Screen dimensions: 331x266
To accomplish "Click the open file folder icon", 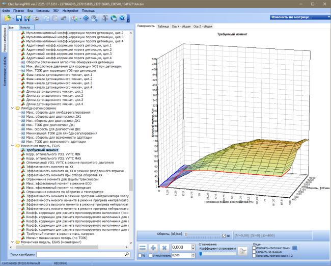I will click(8, 18).
